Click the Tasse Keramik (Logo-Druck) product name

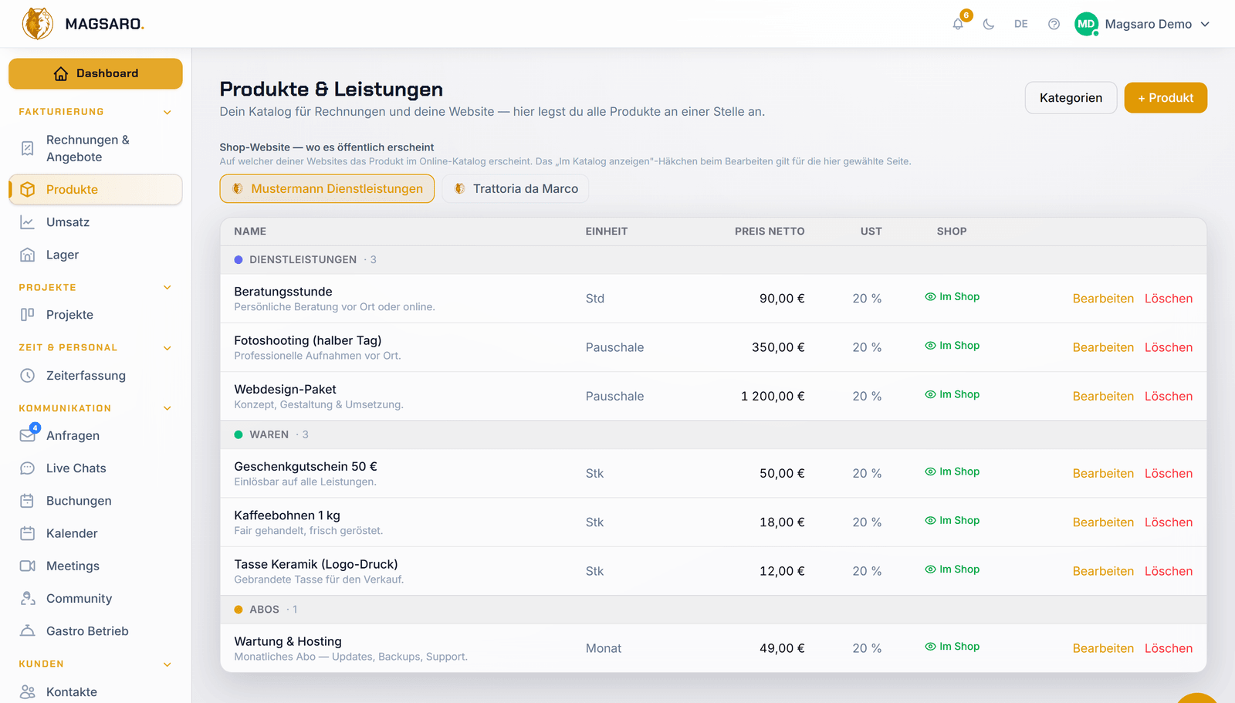point(316,564)
